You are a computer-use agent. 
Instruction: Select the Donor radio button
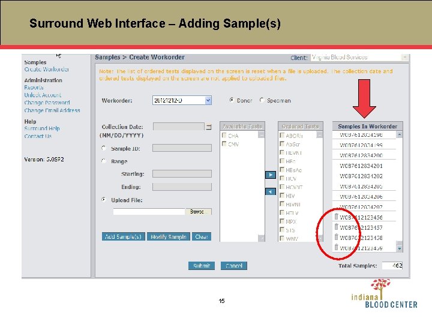(x=232, y=100)
